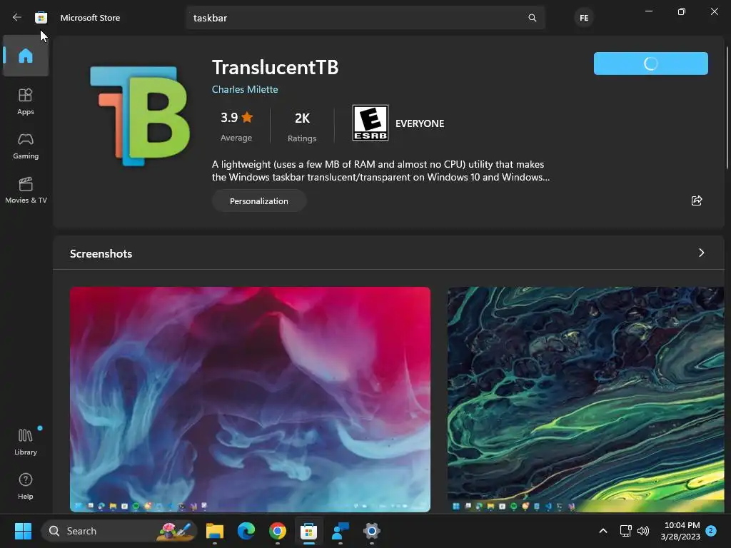Launch Google Chrome from taskbar

[x=278, y=531]
